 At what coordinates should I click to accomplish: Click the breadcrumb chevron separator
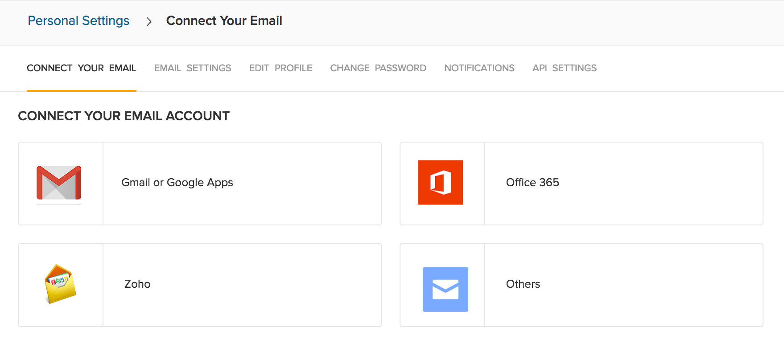pos(149,21)
